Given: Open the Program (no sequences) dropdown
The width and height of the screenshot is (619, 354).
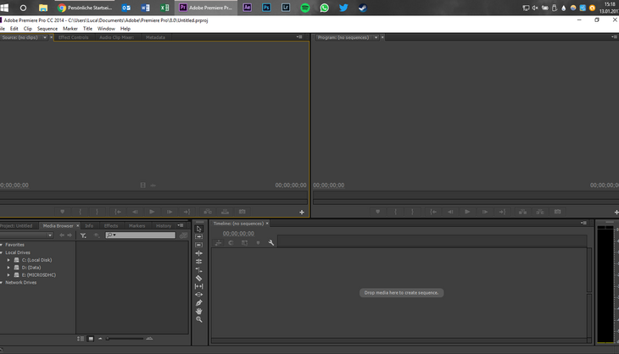Looking at the screenshot, I should 376,37.
